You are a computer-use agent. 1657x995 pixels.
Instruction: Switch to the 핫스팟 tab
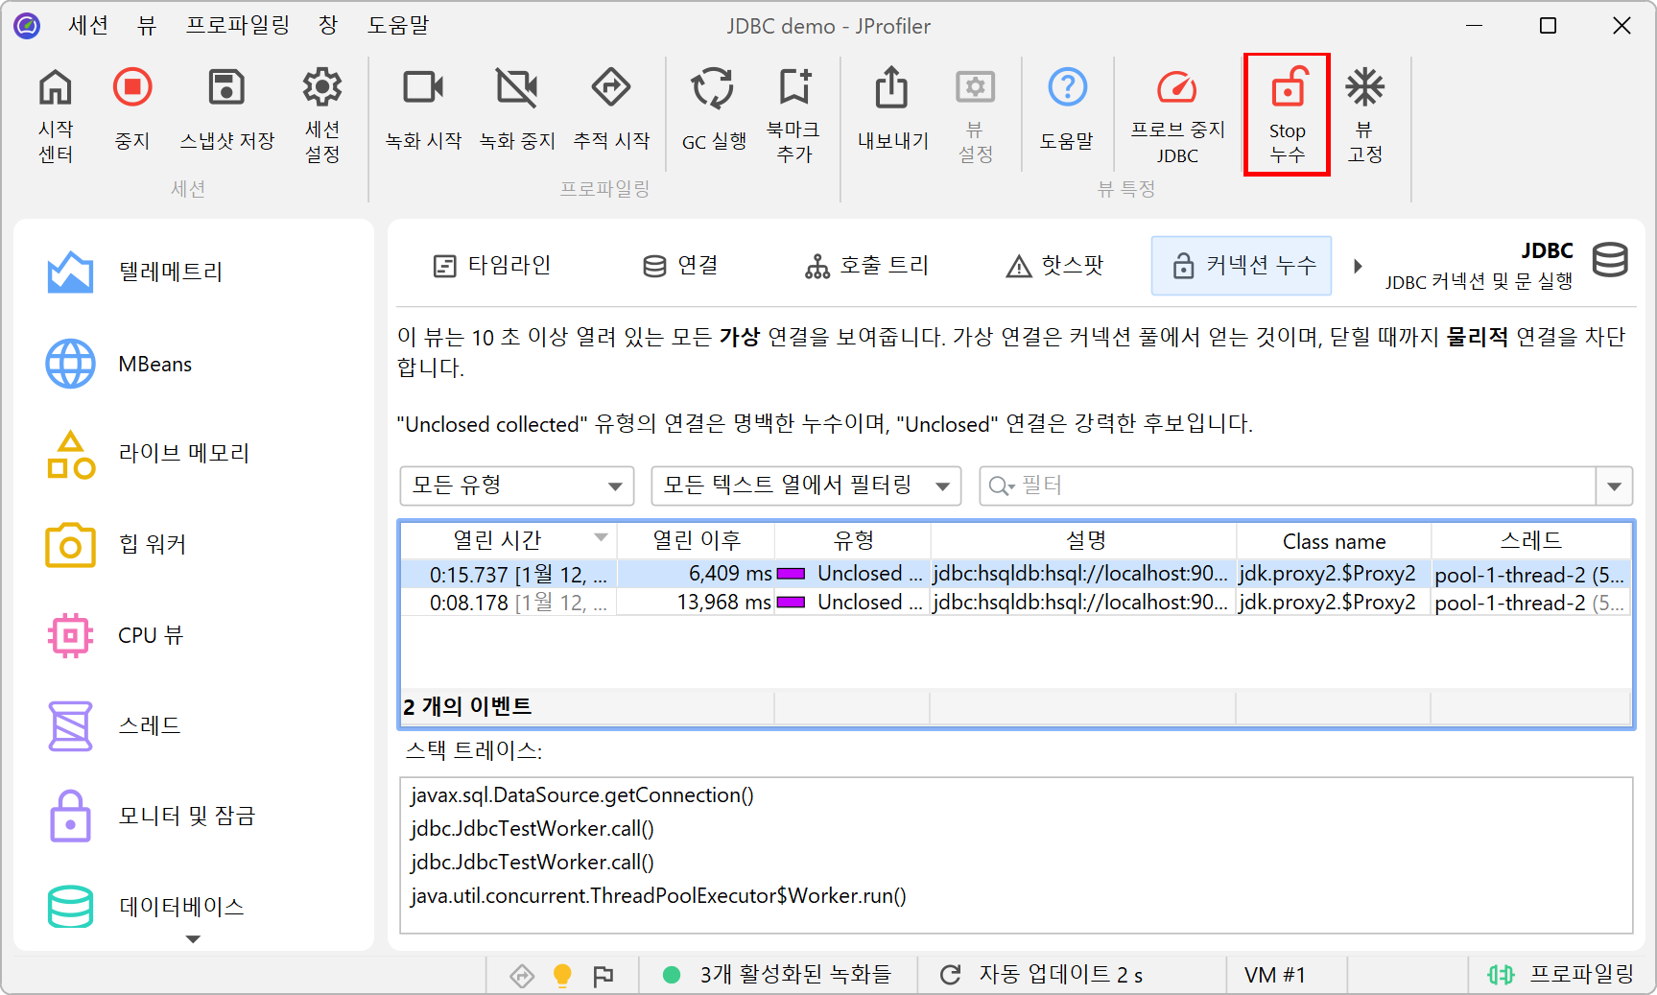tap(1054, 266)
